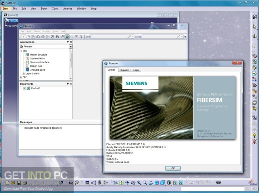Click the Siemens Fibersim splash image

point(173,108)
